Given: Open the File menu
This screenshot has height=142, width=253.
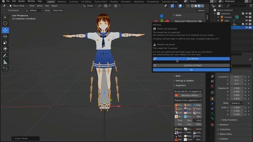Looking at the screenshot, I should 8,1.
